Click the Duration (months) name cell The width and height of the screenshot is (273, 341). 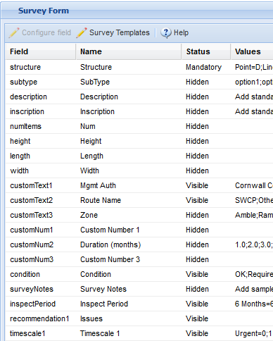tap(129, 244)
